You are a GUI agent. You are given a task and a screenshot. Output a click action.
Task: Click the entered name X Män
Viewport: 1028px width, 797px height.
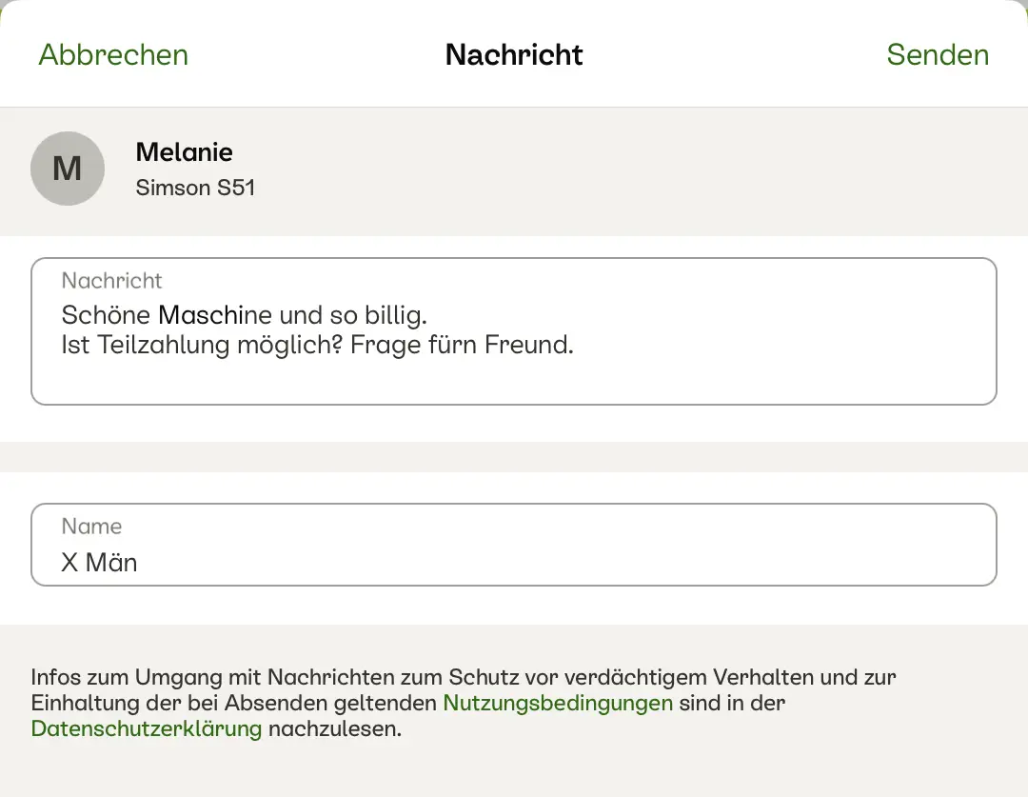[x=99, y=563]
